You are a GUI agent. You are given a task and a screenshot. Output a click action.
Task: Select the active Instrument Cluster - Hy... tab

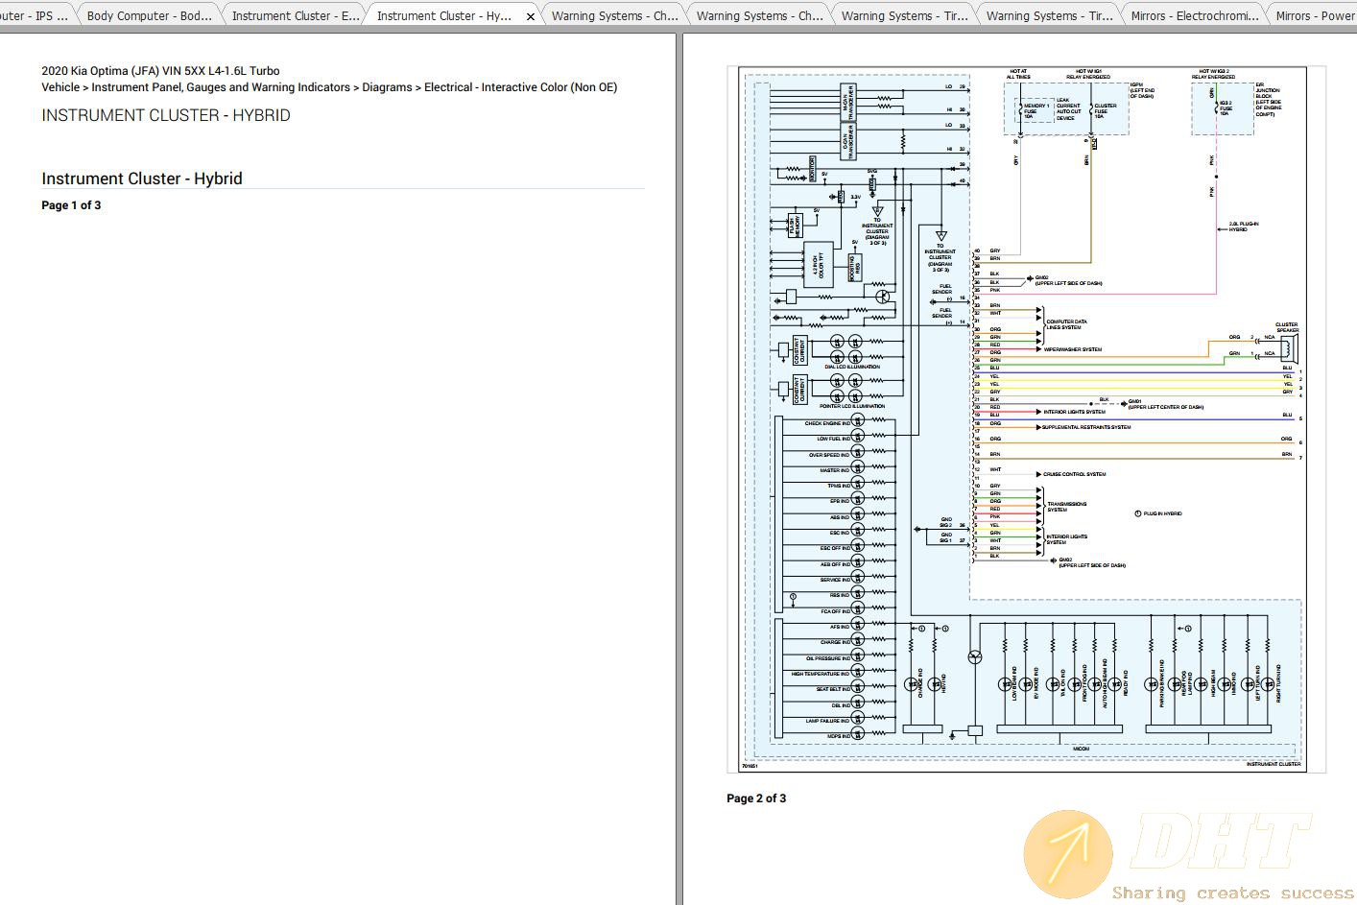click(443, 15)
